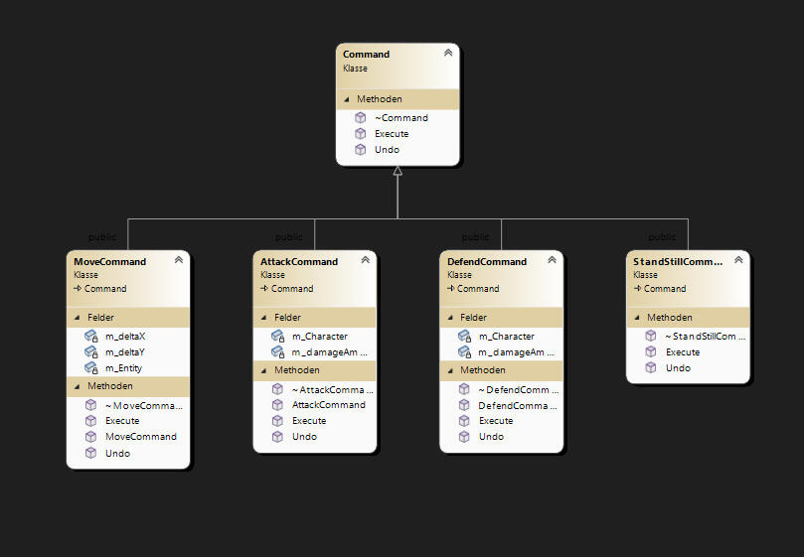Screen dimensions: 804x557
Task: Click the Execute method icon in StandStillCommand
Action: coord(651,351)
